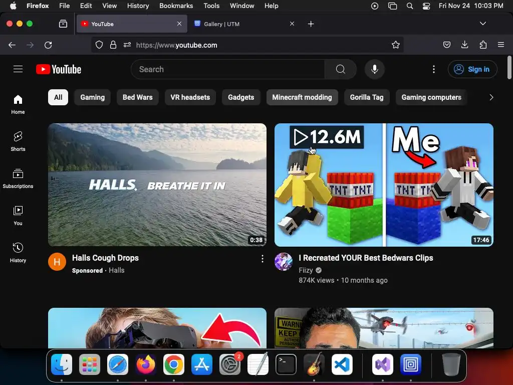The image size is (513, 385).
Task: Open Firefox View sidebar icon
Action: [x=63, y=24]
